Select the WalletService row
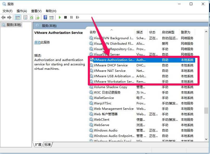This screenshot has height=154, width=210. [x=142, y=98]
